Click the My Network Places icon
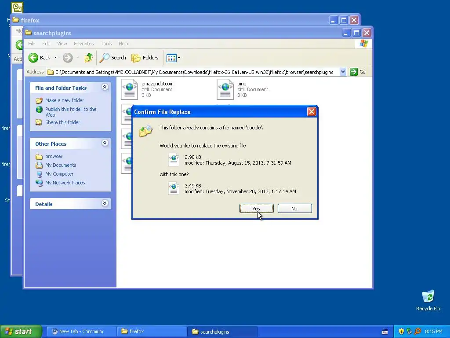 [39, 183]
